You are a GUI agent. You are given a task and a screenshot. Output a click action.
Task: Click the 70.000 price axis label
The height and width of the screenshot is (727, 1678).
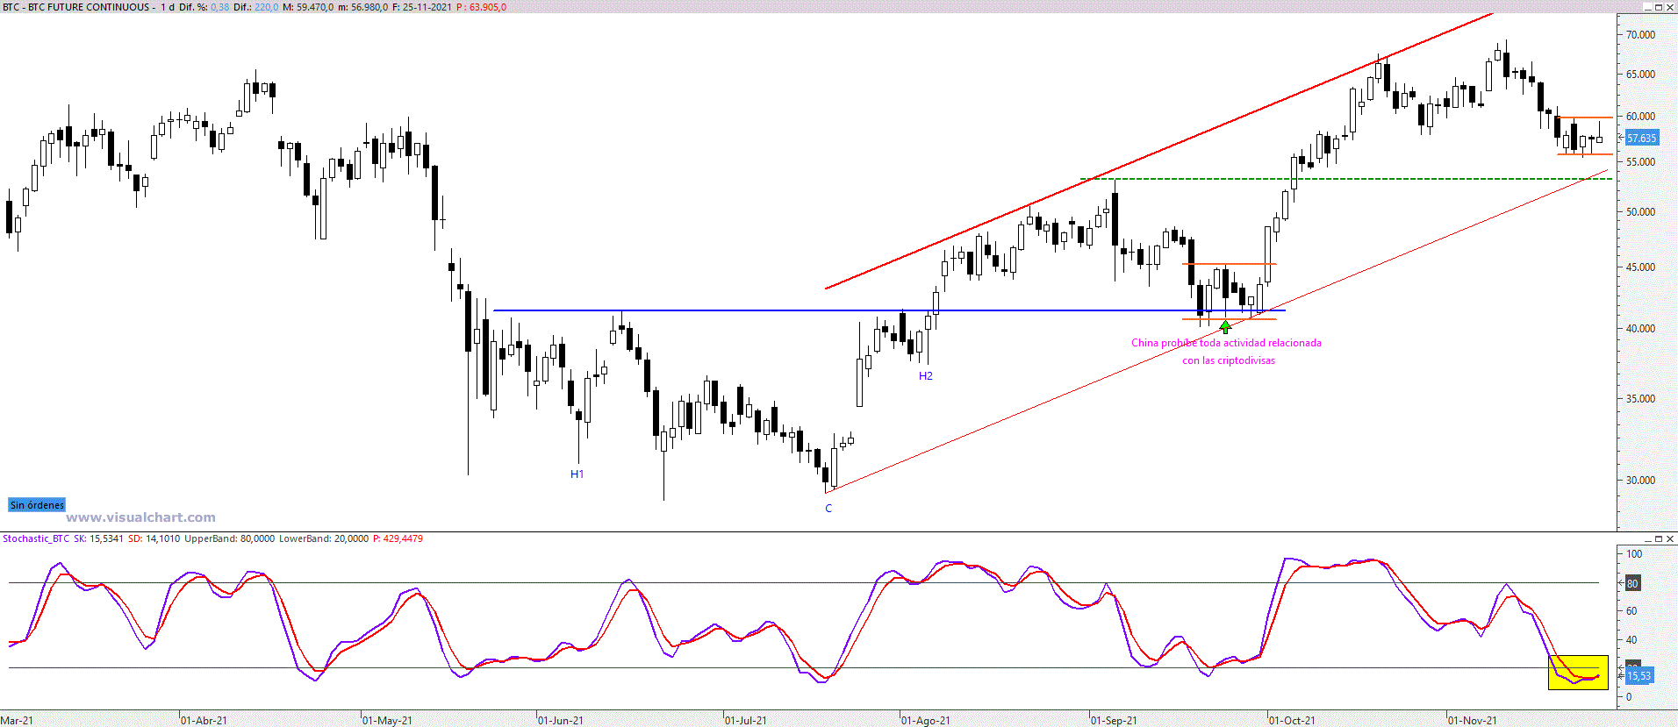click(1640, 35)
